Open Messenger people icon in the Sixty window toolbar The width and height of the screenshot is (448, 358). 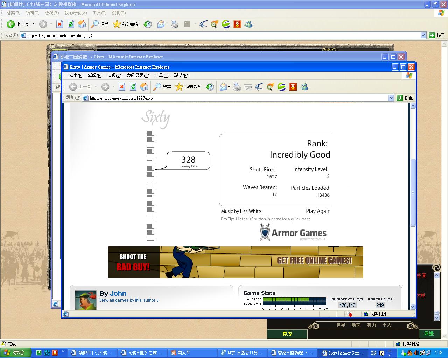pyautogui.click(x=304, y=87)
